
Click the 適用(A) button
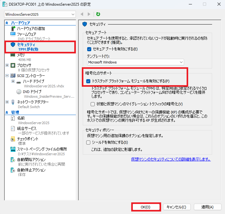(207, 207)
